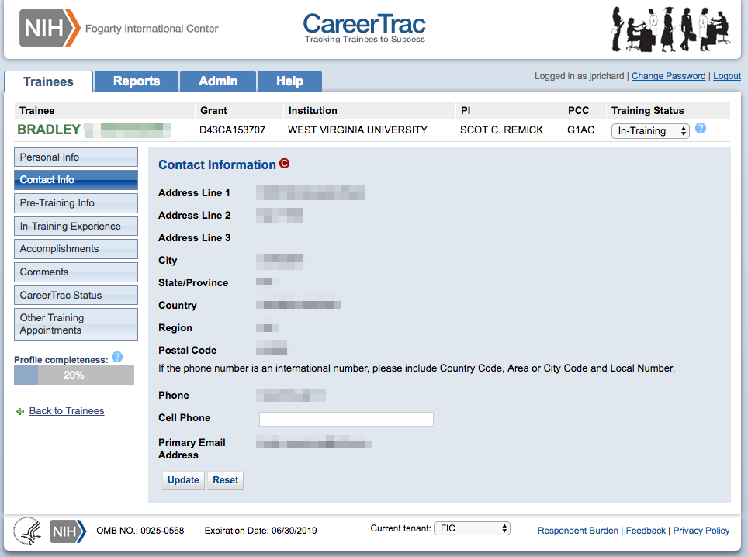This screenshot has width=748, height=557.
Task: Open the Respondent Burden link
Action: pos(578,531)
